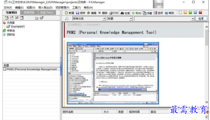
Task: Open 选项 options from toolbar
Action: [x=158, y=13]
